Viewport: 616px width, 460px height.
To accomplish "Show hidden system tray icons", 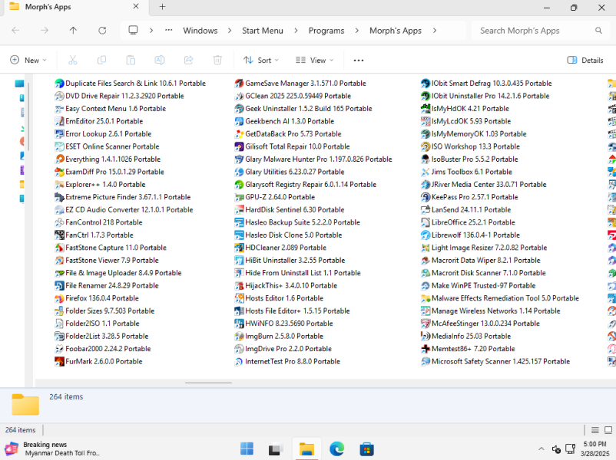I will click(x=541, y=449).
